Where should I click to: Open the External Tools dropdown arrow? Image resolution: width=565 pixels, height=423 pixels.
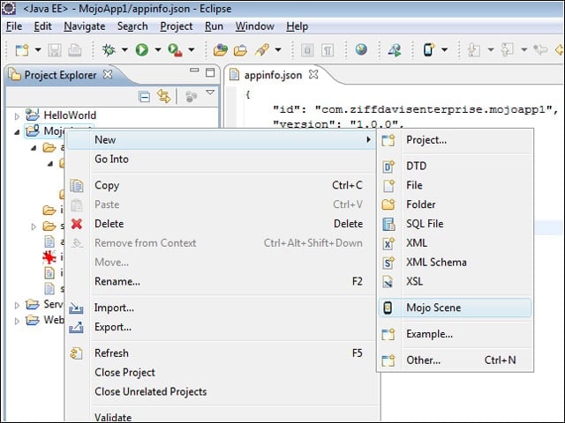tap(192, 50)
